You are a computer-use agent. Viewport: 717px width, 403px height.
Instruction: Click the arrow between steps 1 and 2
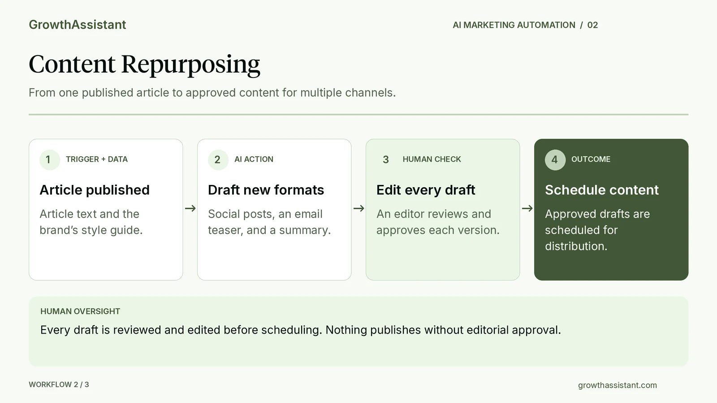point(190,208)
